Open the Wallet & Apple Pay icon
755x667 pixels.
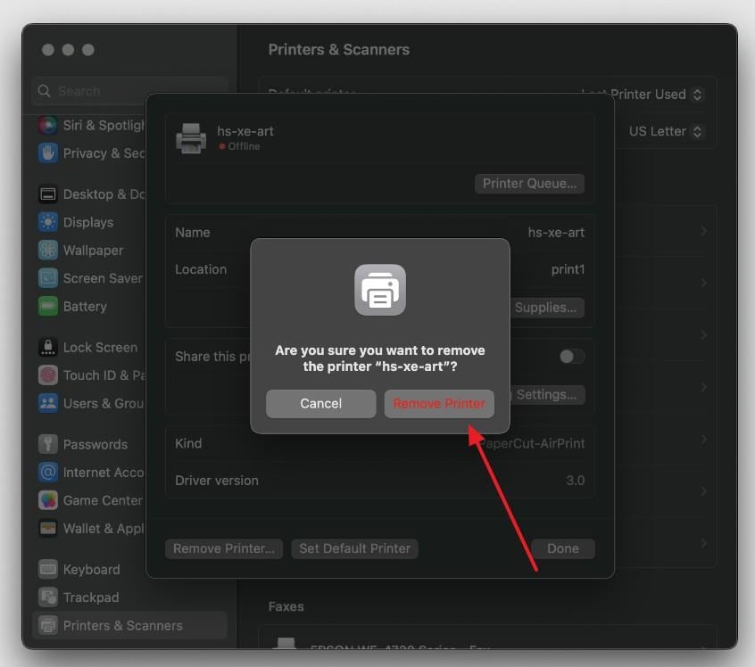[47, 528]
